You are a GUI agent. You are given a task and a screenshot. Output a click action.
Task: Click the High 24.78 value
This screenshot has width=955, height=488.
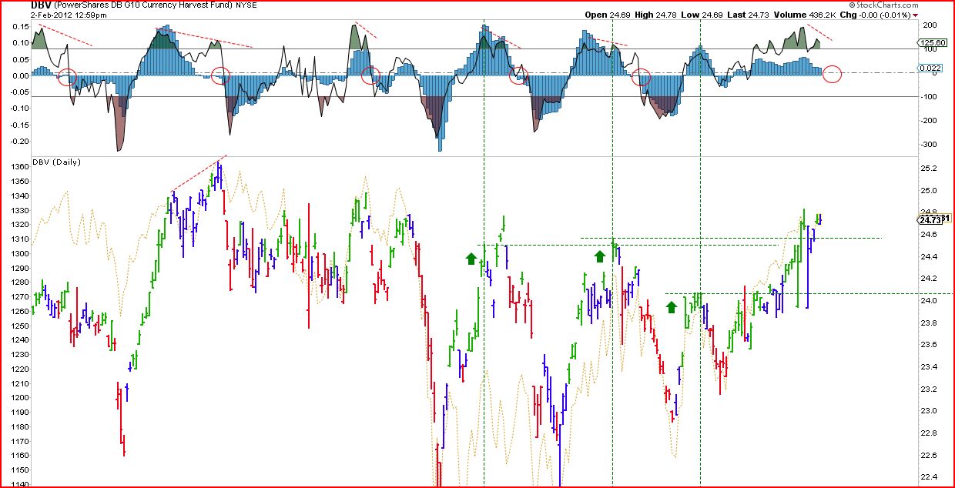click(655, 15)
